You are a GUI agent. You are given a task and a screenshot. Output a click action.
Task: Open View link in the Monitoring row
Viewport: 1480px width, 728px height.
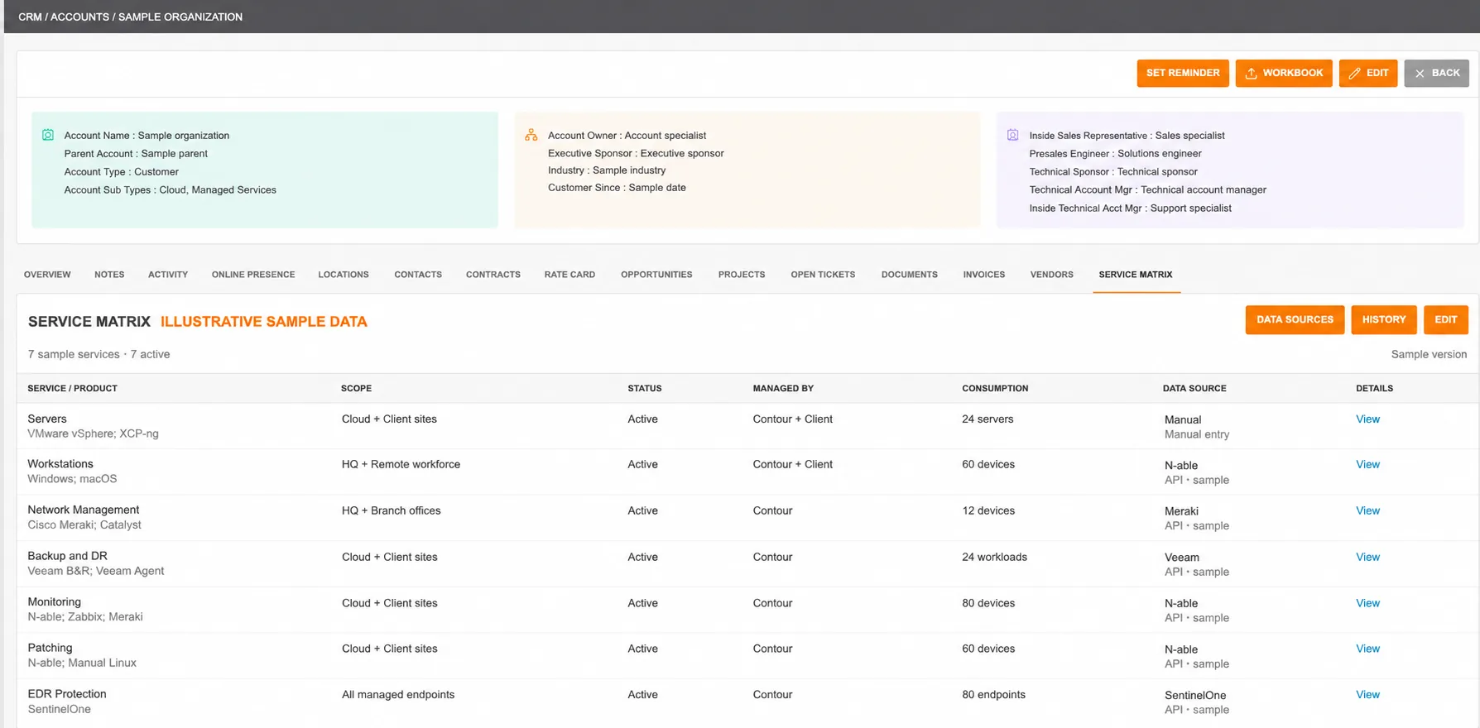tap(1367, 603)
